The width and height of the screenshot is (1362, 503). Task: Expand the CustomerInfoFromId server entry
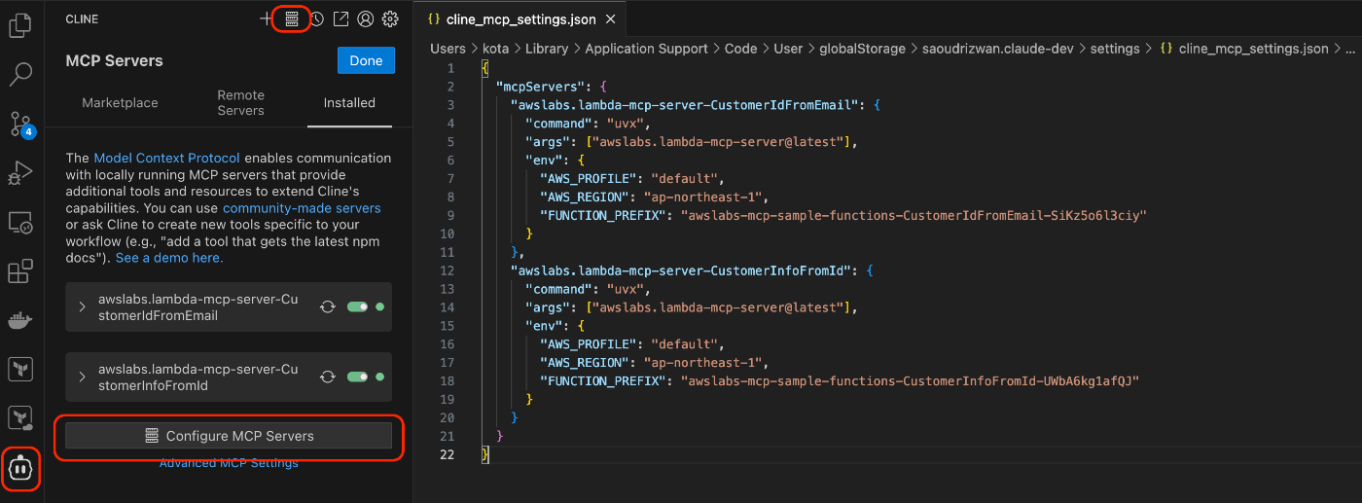pyautogui.click(x=83, y=377)
